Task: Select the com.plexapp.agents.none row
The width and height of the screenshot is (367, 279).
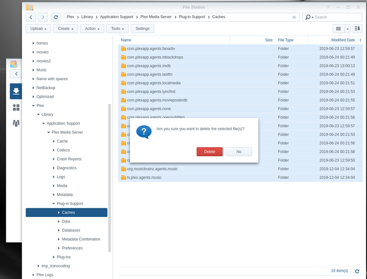Action: 240,109
